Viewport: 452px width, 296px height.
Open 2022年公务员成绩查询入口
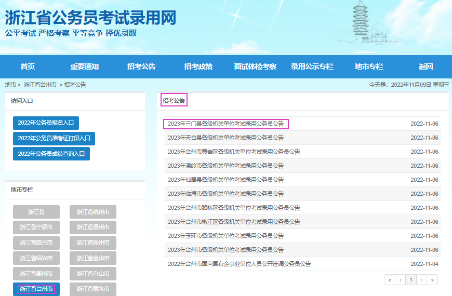[x=51, y=154]
